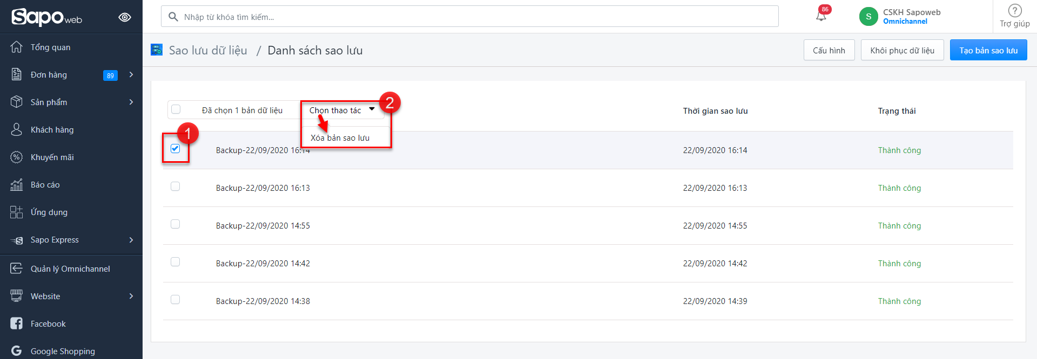
Task: Choose Xóa bản sao lưu option
Action: click(x=340, y=138)
